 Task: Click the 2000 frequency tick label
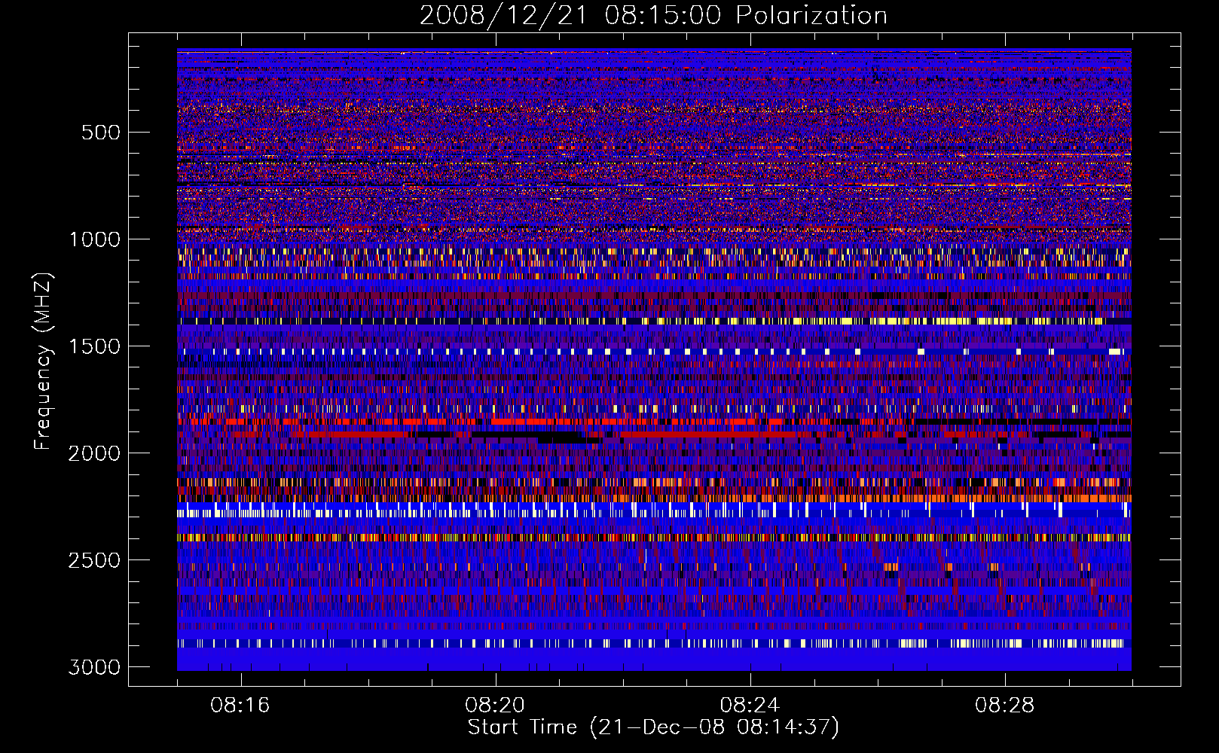pos(94,453)
